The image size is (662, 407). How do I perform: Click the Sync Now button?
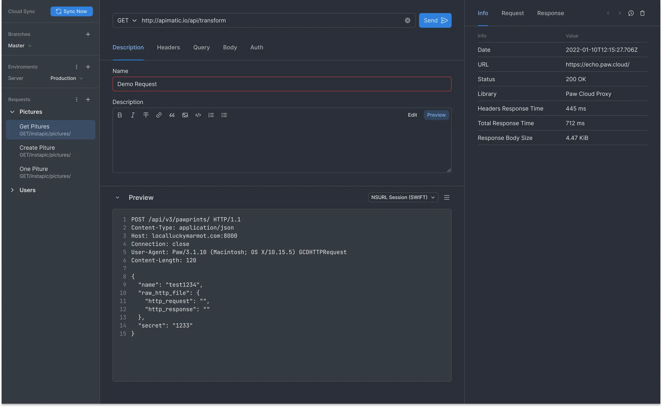pos(71,11)
